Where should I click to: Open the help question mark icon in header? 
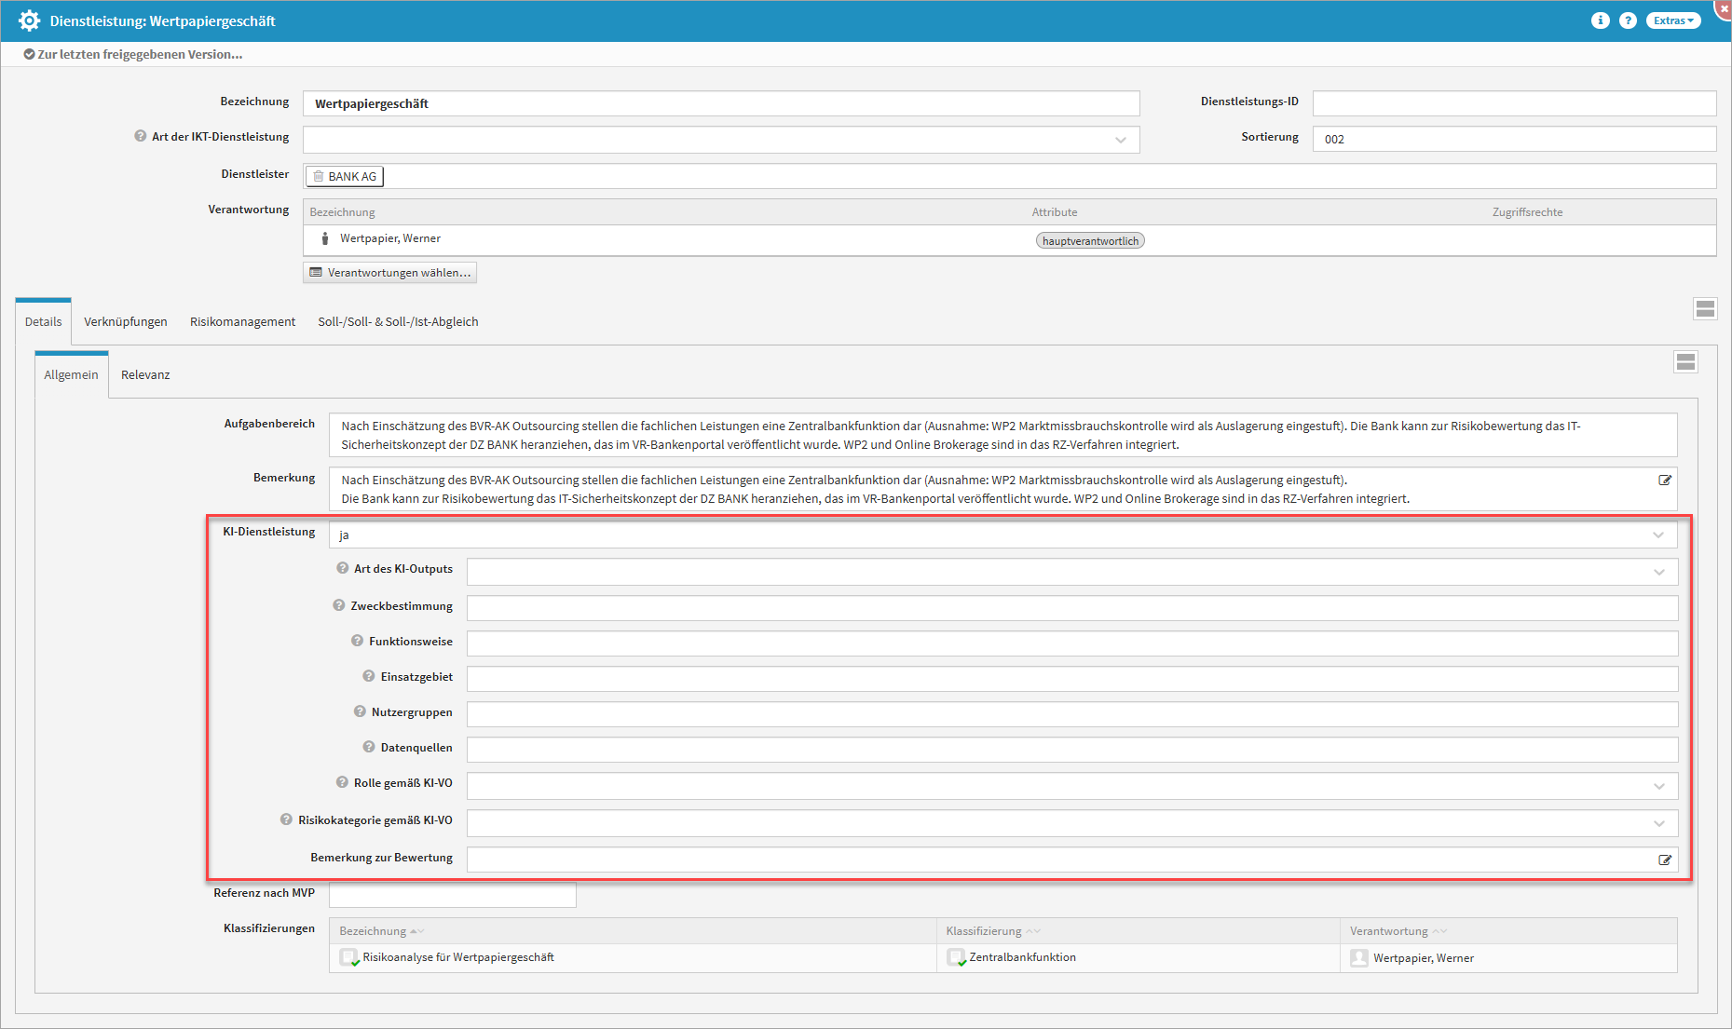1628,20
